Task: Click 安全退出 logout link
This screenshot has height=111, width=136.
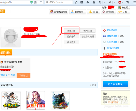Action: 126,8
